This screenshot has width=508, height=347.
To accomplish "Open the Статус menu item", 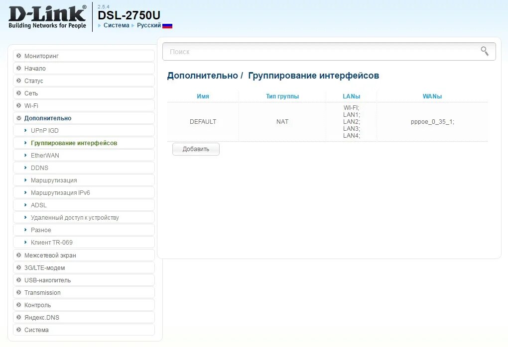I will point(84,81).
